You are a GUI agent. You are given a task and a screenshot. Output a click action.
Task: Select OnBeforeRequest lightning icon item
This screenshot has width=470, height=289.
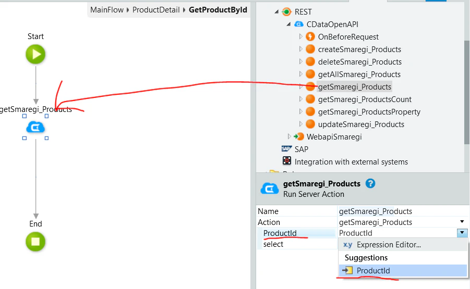(x=310, y=36)
